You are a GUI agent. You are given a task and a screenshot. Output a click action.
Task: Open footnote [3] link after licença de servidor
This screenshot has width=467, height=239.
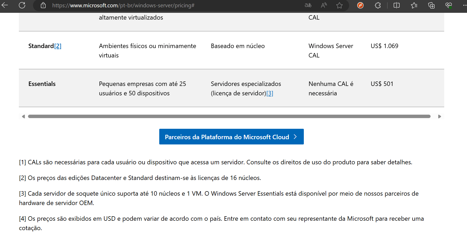[270, 93]
